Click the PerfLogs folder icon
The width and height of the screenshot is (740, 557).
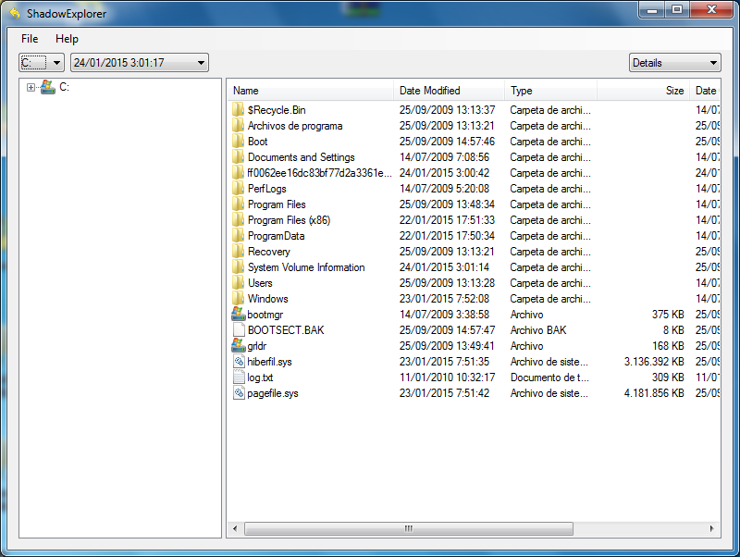[238, 189]
